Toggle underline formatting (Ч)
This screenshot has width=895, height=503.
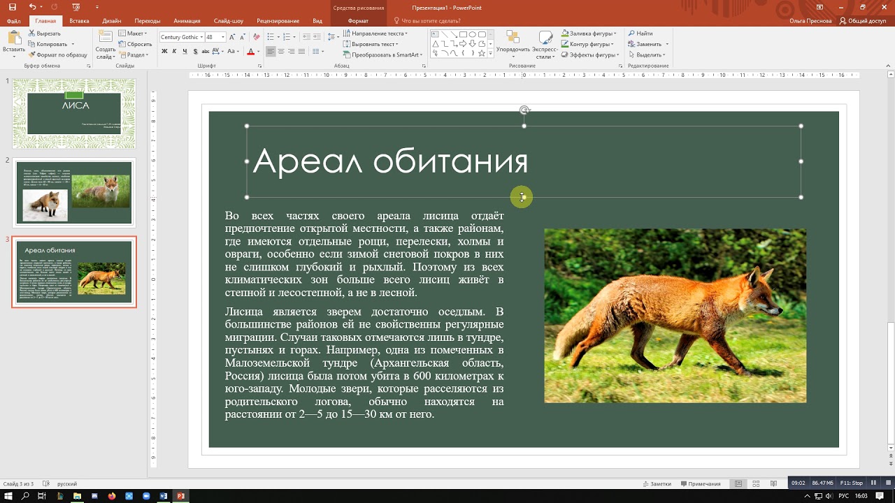click(185, 52)
